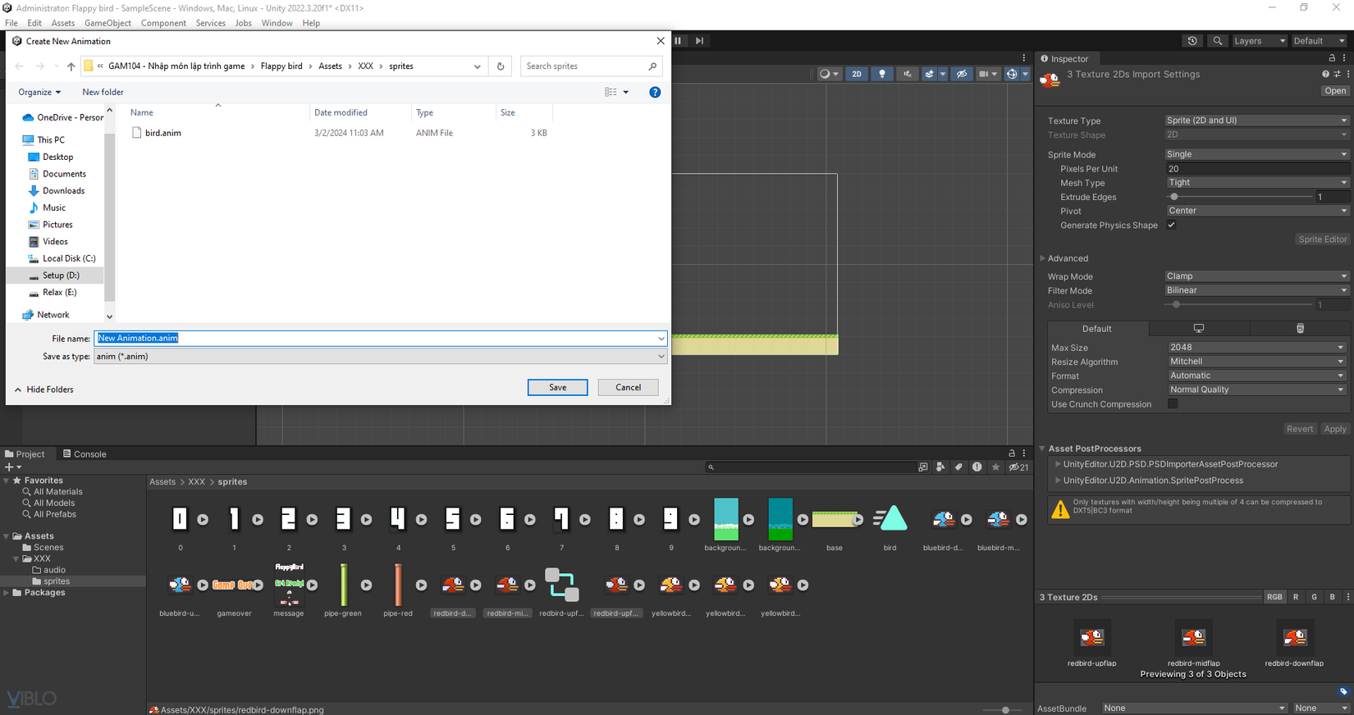
Task: Open dialog help question mark icon
Action: 655,92
